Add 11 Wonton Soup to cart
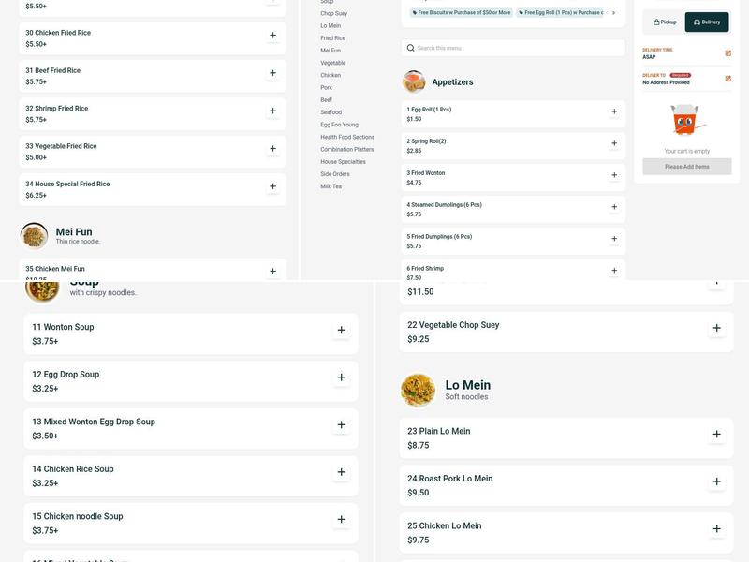The image size is (749, 562). click(341, 330)
